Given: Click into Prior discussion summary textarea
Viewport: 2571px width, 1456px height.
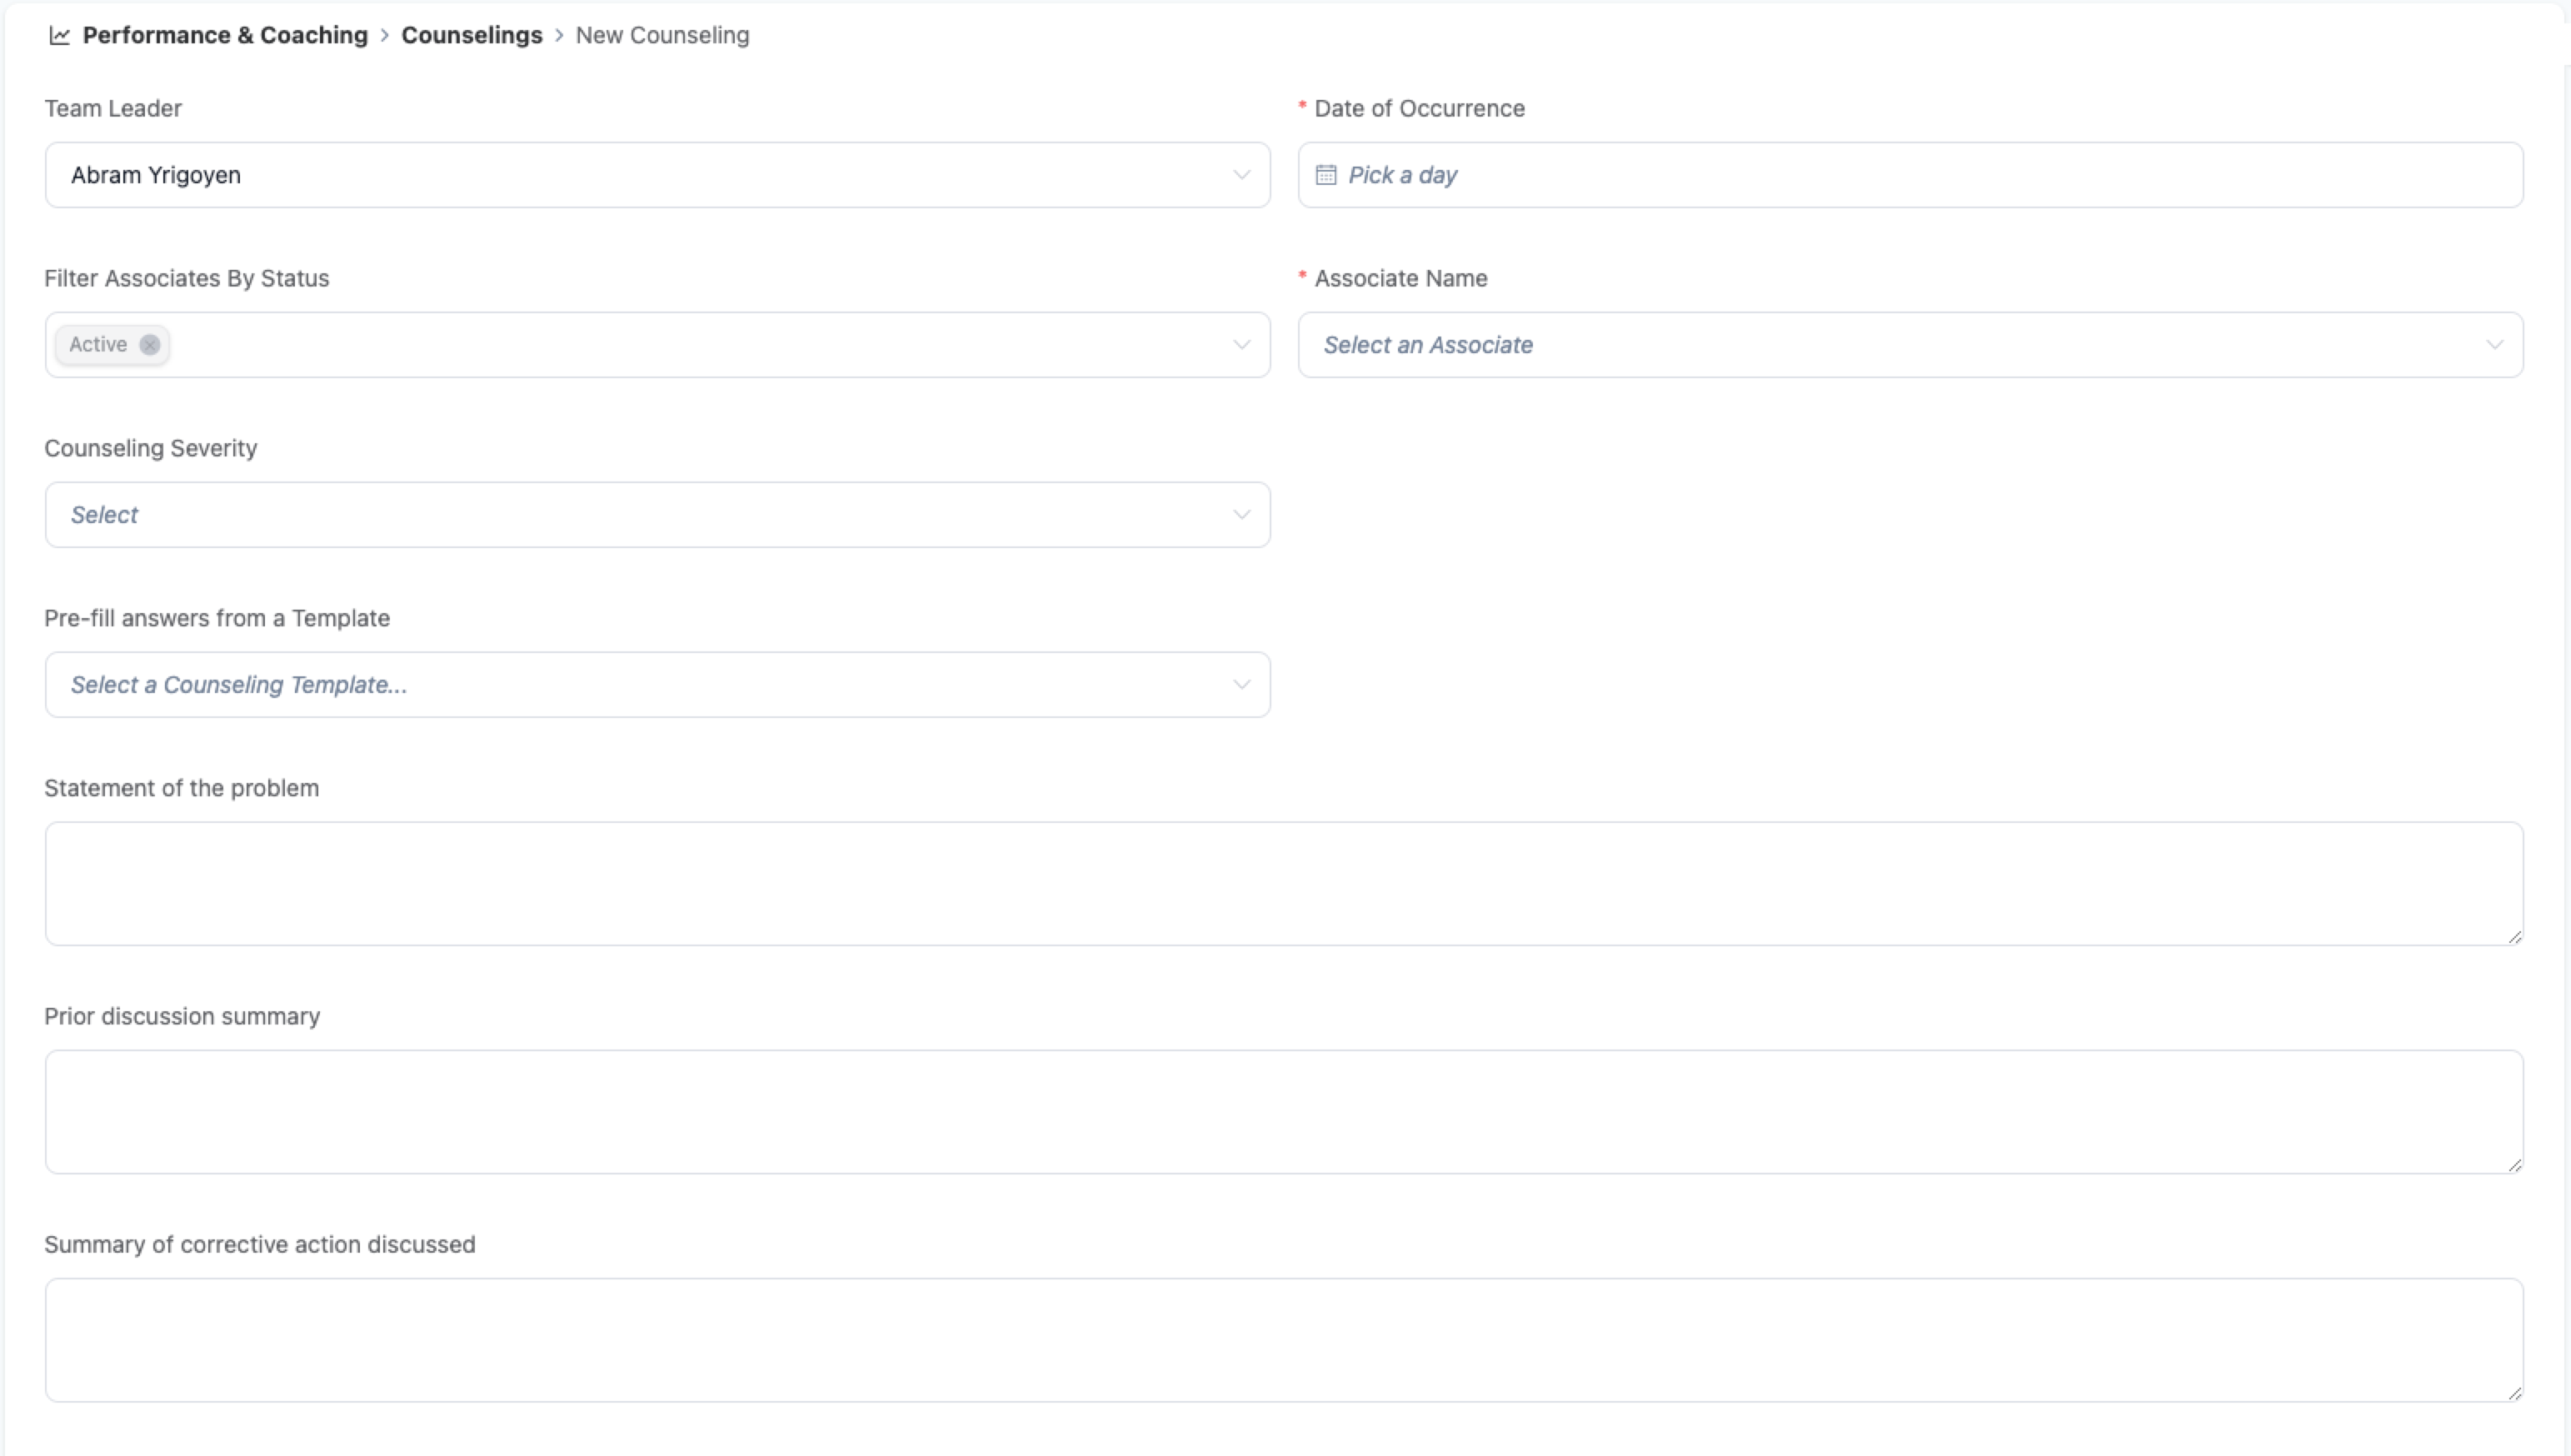Looking at the screenshot, I should point(1283,1112).
